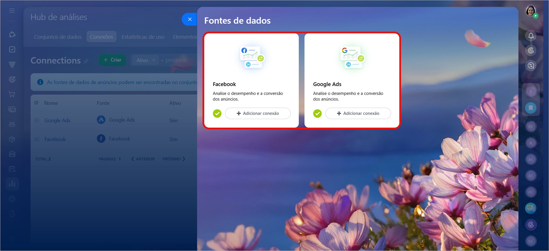The image size is (549, 251).
Task: Open the hamburger menu in left sidebar
Action: 12,11
